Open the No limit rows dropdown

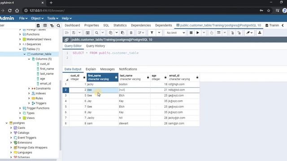pyautogui.click(x=176, y=33)
